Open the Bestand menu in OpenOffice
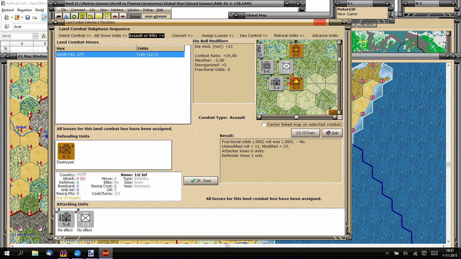 [x=8, y=10]
